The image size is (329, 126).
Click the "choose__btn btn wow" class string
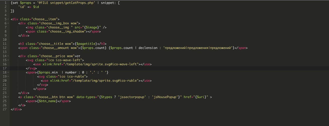pyautogui.click(x=55, y=97)
